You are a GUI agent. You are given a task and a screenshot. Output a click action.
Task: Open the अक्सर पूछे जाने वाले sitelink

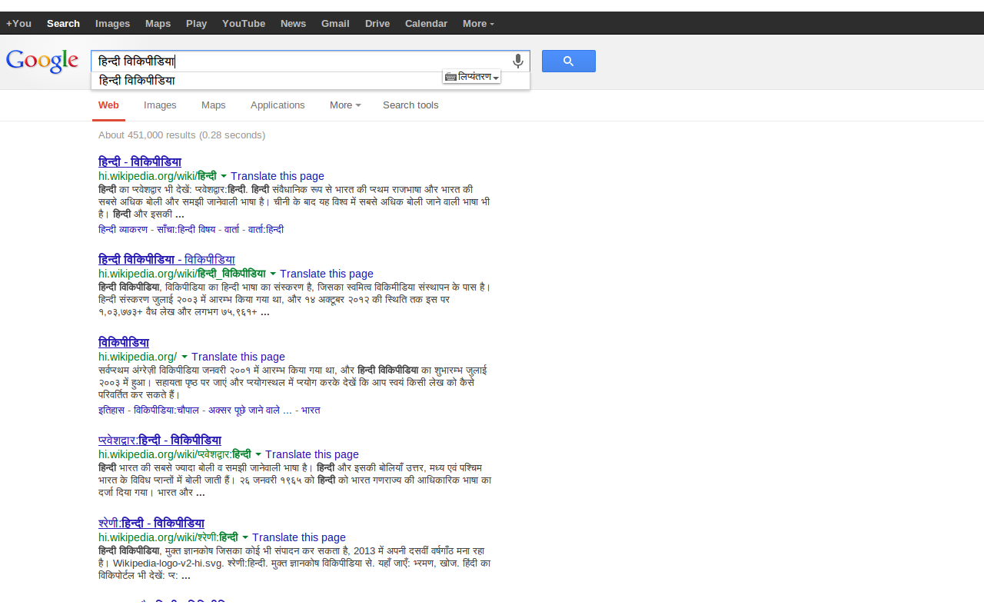click(251, 411)
